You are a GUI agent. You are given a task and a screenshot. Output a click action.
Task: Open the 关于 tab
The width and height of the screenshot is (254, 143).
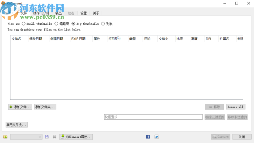pyautogui.click(x=96, y=13)
